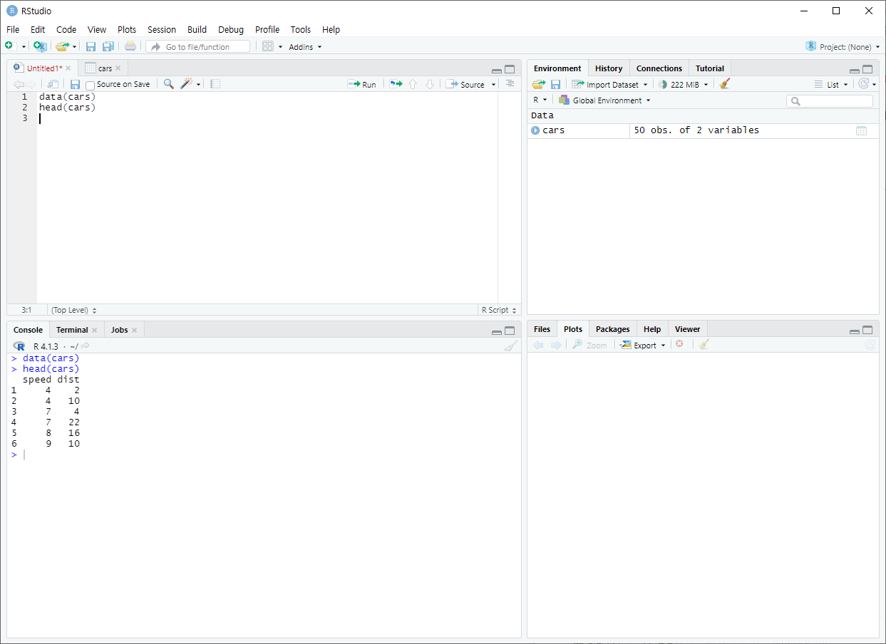Open the Tools menu

point(301,29)
